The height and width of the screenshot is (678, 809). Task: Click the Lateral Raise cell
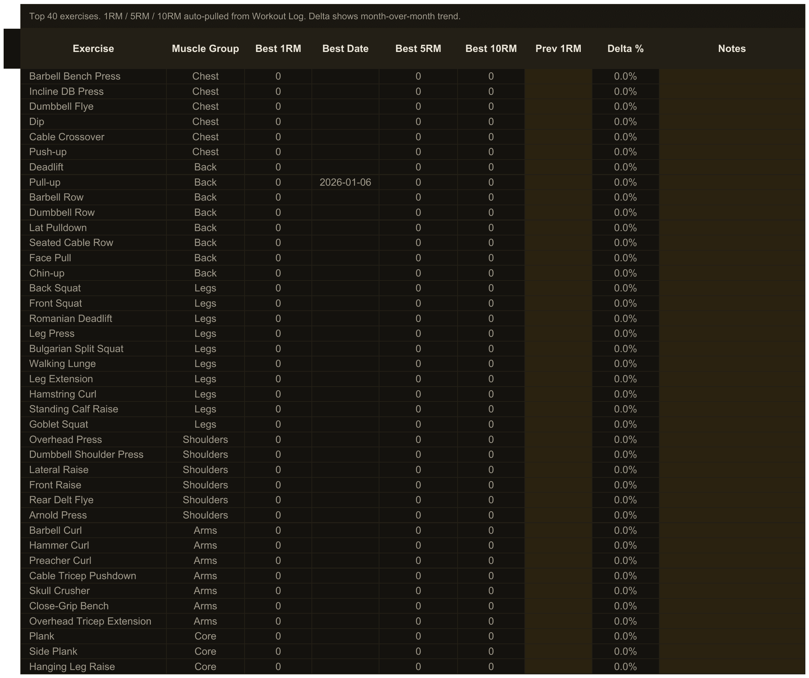click(x=93, y=470)
